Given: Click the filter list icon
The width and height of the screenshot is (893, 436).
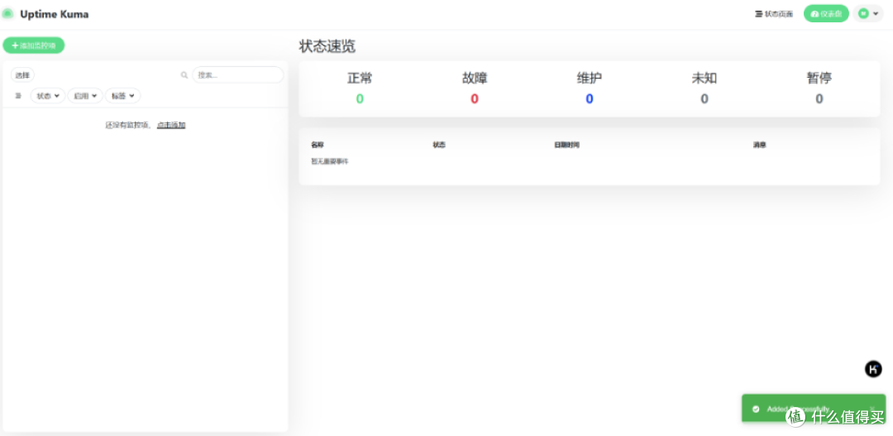Looking at the screenshot, I should [x=17, y=96].
